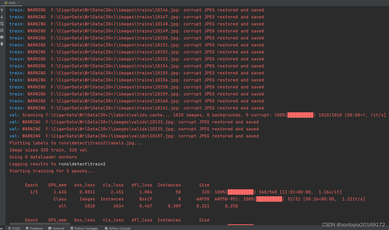Click the val Scanning valids.cache line
Image resolution: width=389 pixels, height=230 pixels.
click(x=197, y=115)
